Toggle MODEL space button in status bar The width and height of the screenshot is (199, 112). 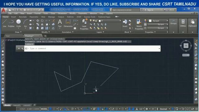point(44,109)
